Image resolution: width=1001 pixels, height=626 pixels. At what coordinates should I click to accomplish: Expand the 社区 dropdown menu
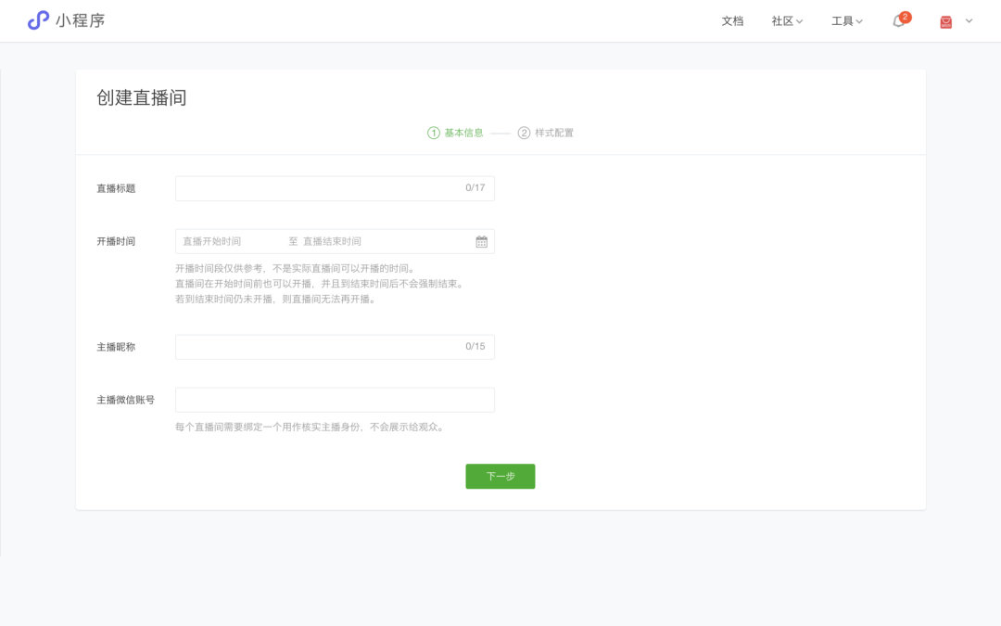click(787, 21)
